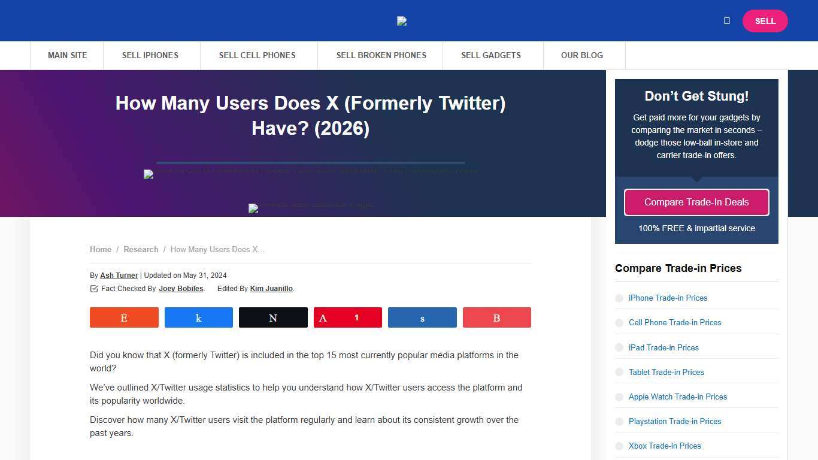Screen dimensions: 818x460
Task: Click the BankMyCell logo in the top bar
Action: pyautogui.click(x=402, y=21)
